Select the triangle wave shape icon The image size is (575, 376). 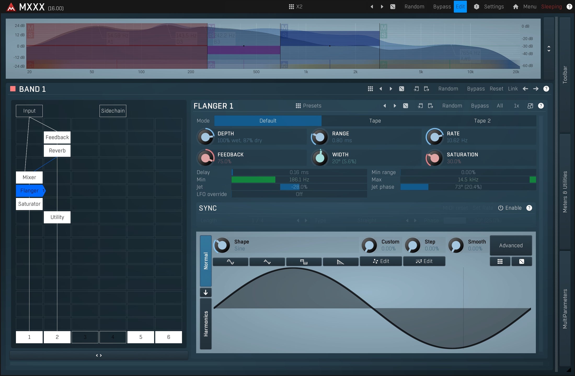point(267,261)
